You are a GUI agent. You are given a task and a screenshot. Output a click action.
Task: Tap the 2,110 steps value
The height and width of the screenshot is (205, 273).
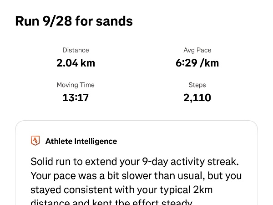[197, 97]
